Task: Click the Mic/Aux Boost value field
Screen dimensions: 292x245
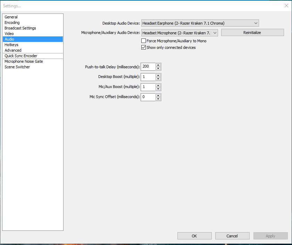Action: coord(148,87)
